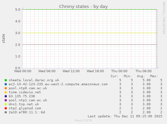Screen dimensions: 167x124
Task: Click the orange pool.ntp0.cam.ac.uk legend swatch
Action: click(x=6, y=88)
